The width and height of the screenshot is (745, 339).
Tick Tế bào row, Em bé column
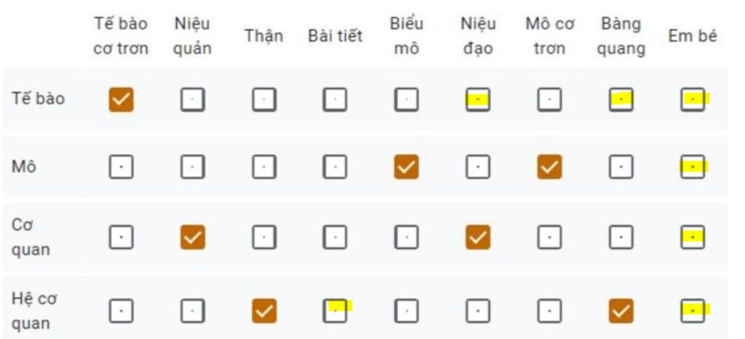pos(693,99)
